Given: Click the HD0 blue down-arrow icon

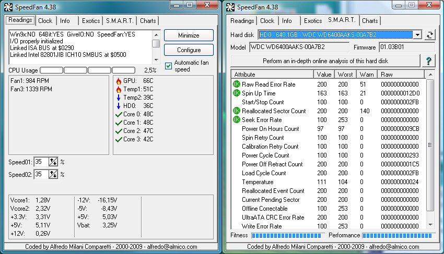Looking at the screenshot, I should click(x=119, y=106).
